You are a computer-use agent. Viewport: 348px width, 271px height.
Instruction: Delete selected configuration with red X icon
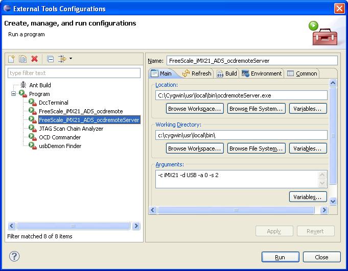pyautogui.click(x=35, y=59)
